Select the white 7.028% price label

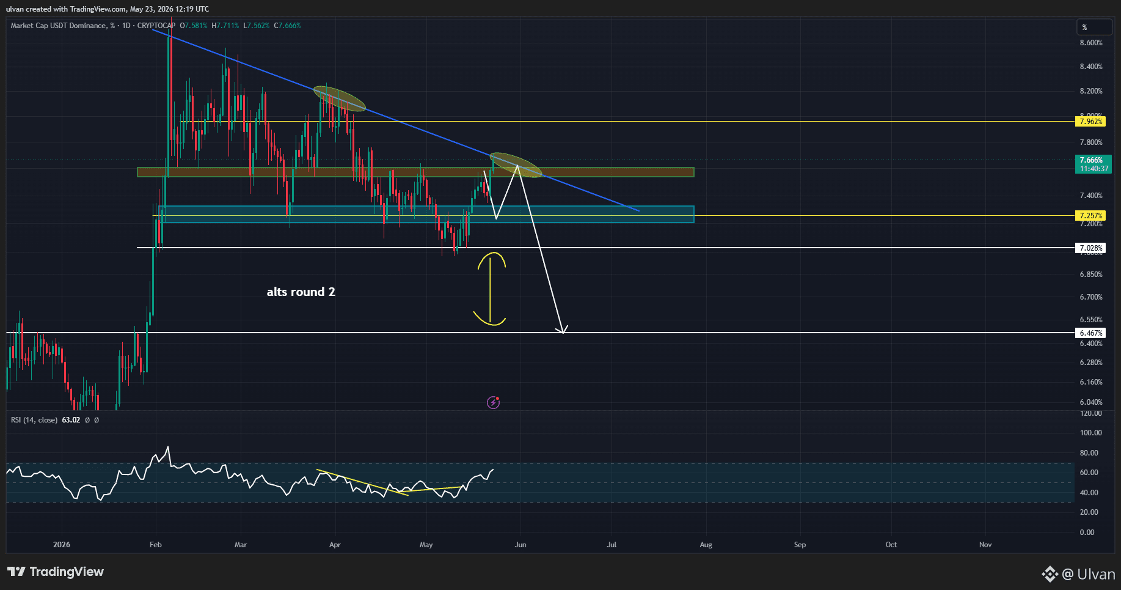coord(1091,248)
